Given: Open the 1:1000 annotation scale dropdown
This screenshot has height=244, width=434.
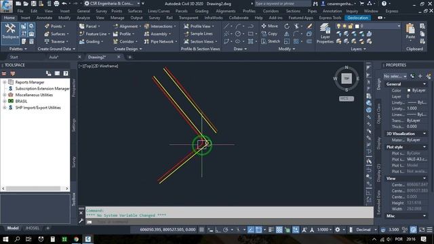Looking at the screenshot, I should (x=324, y=230).
